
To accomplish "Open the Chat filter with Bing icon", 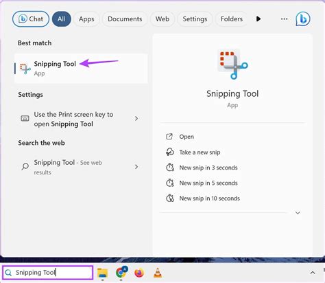I will 31,19.
